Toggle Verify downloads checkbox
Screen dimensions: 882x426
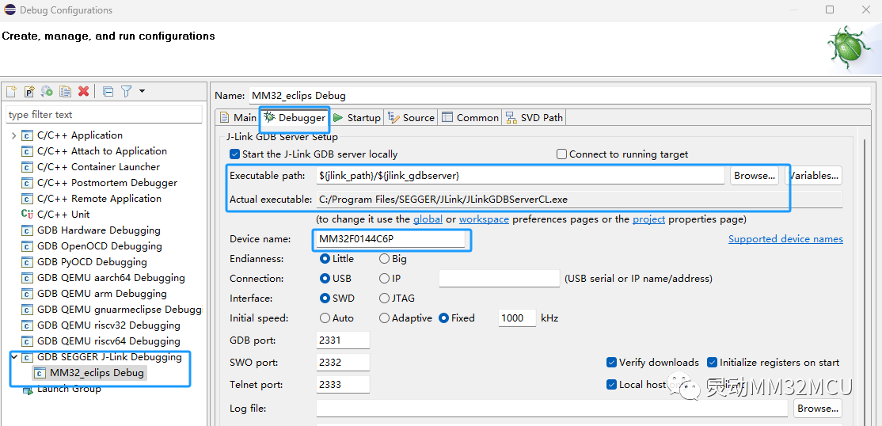coord(611,363)
